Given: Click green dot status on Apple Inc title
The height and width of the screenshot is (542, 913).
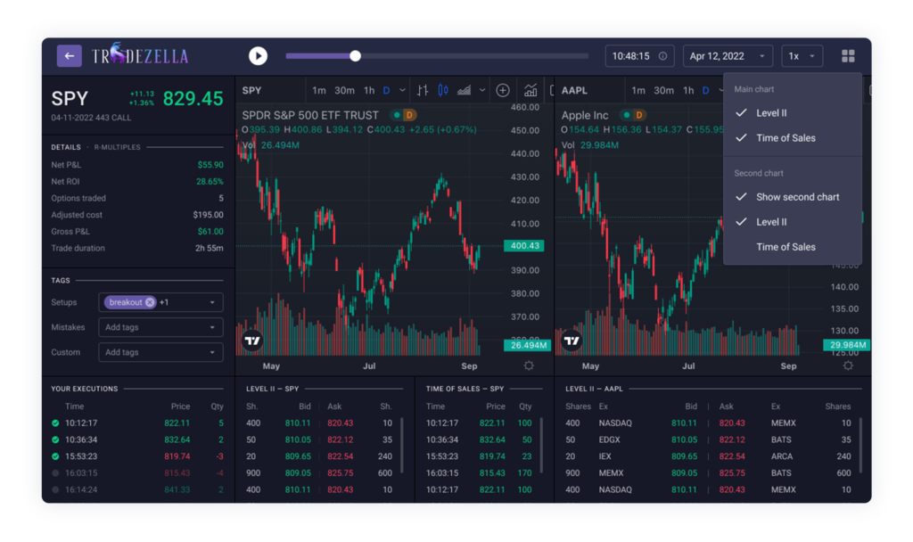Looking at the screenshot, I should pyautogui.click(x=627, y=115).
